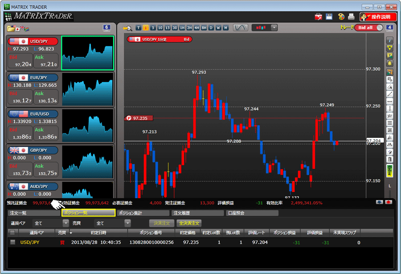Click the picture icon in chart sidebar

click(389, 56)
